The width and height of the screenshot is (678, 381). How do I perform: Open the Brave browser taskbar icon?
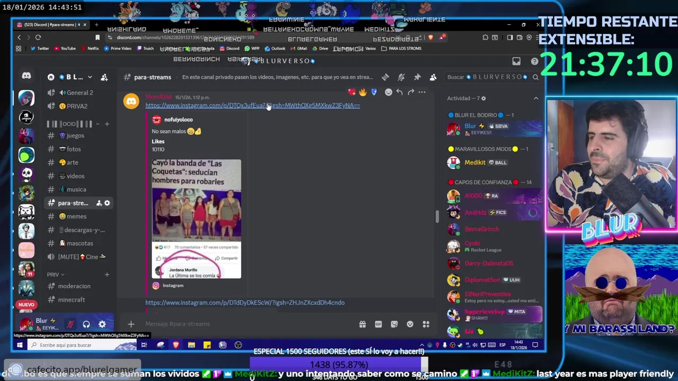coord(176,345)
